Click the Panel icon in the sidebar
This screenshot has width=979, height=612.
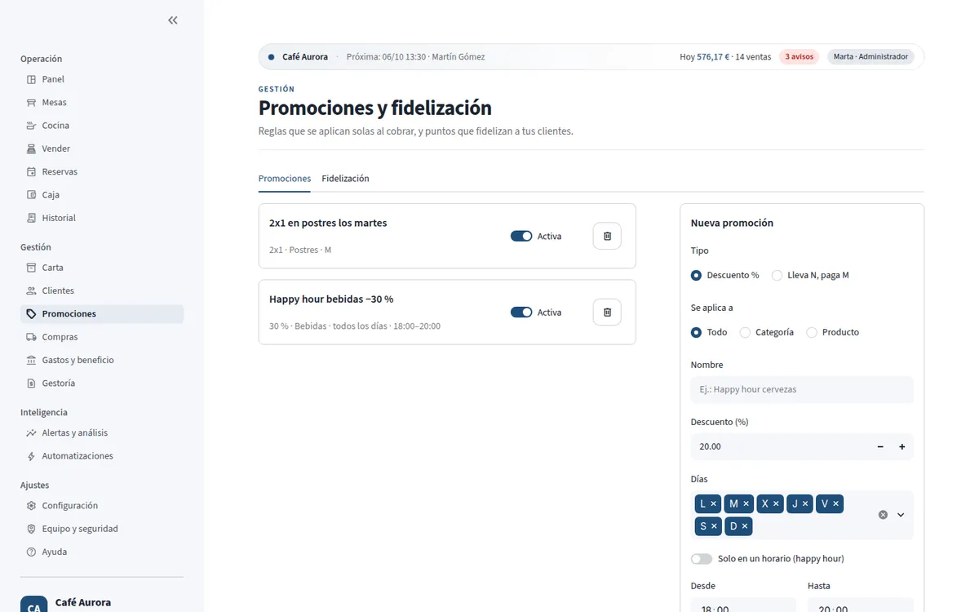pos(31,79)
